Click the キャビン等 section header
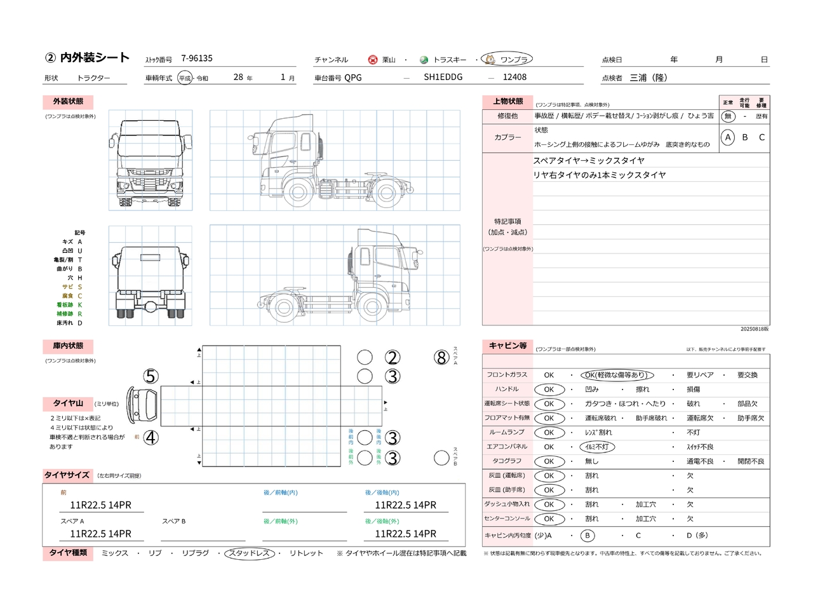This screenshot has height=610, width=813. pyautogui.click(x=507, y=346)
